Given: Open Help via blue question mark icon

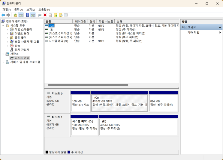Looking at the screenshot, I should (27, 15).
